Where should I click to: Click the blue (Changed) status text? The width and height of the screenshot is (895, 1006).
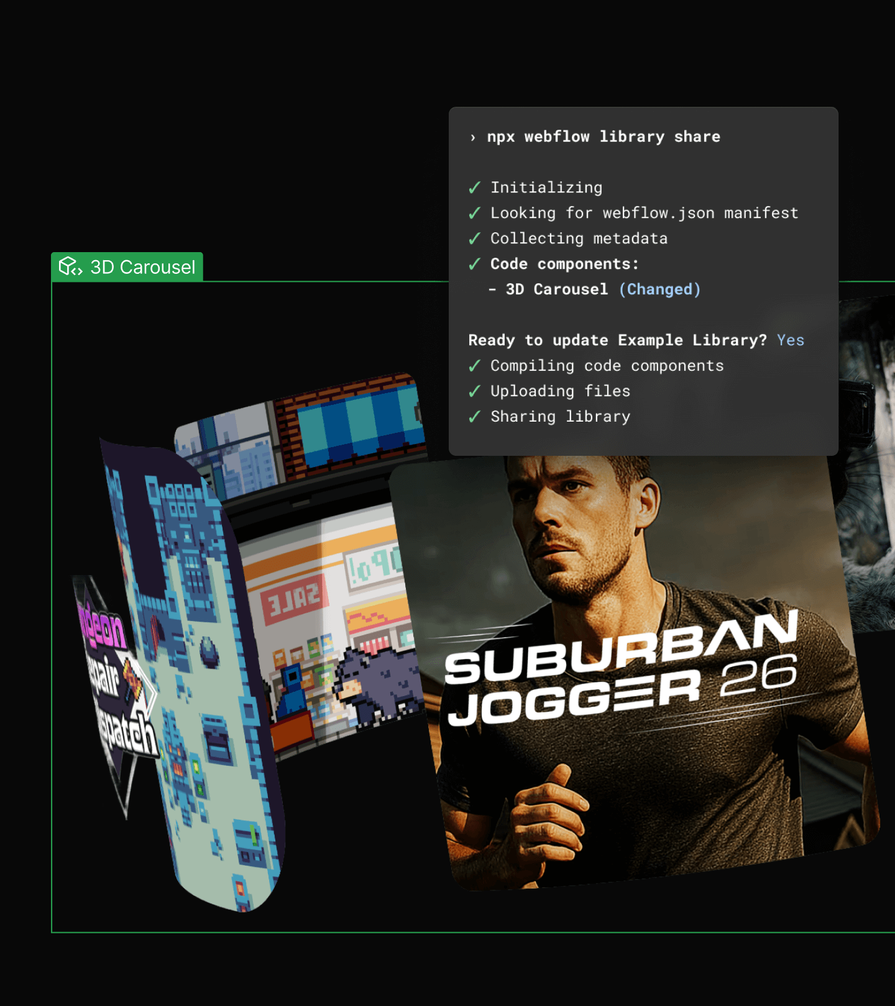point(659,289)
